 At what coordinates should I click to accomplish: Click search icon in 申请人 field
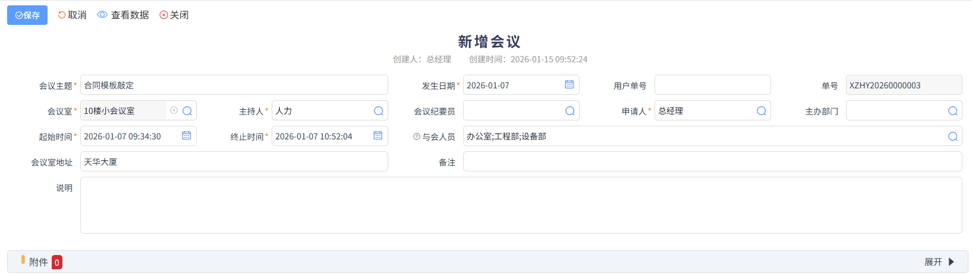762,111
